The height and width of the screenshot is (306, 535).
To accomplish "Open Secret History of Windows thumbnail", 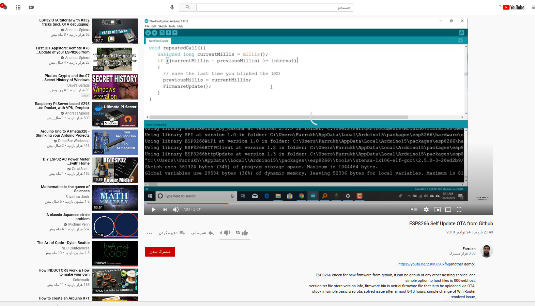I will click(x=114, y=87).
